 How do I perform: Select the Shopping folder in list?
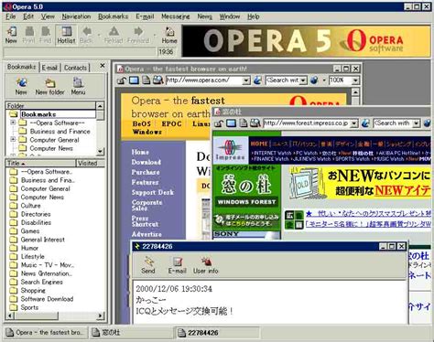point(33,291)
